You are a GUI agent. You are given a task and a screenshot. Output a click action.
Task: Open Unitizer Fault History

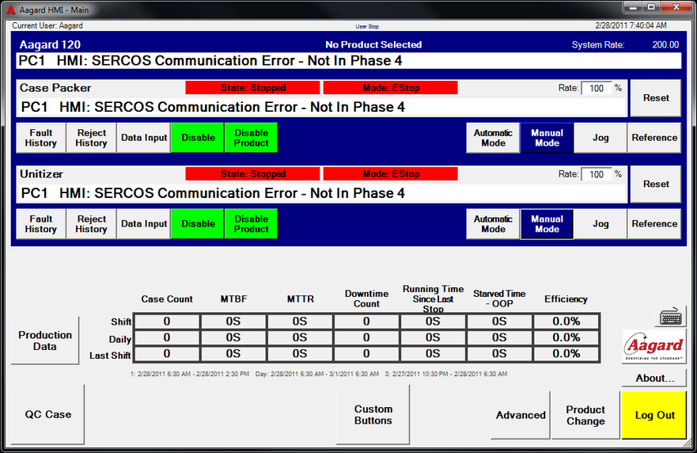(41, 224)
